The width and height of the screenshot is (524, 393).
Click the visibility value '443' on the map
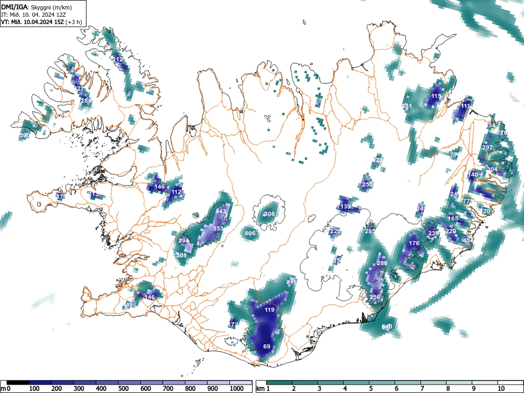[x=221, y=211]
